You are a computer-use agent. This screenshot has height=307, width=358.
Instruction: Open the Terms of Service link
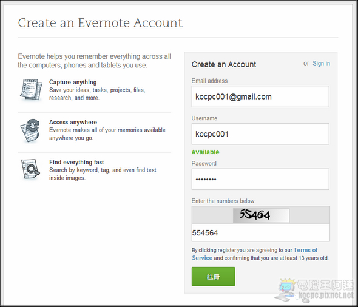(x=255, y=254)
